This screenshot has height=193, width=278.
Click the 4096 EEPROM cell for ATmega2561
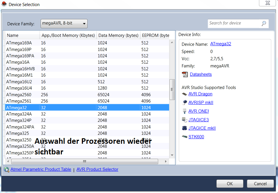pyautogui.click(x=146, y=101)
